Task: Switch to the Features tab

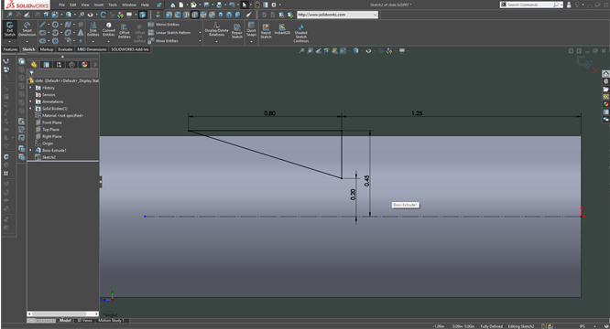Action: (10, 49)
